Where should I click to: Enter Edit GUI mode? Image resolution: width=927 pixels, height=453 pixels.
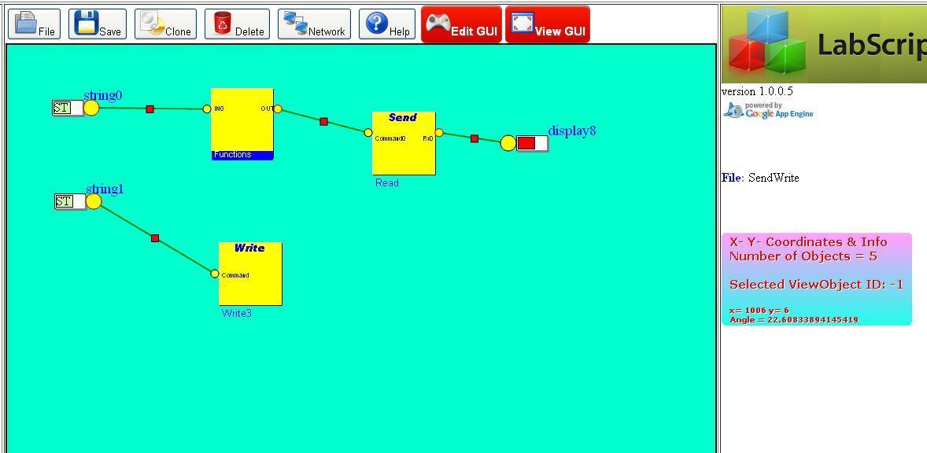click(x=461, y=24)
